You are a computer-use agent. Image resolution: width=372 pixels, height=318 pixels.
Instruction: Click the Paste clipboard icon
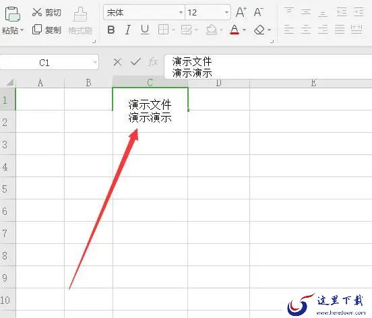(13, 14)
